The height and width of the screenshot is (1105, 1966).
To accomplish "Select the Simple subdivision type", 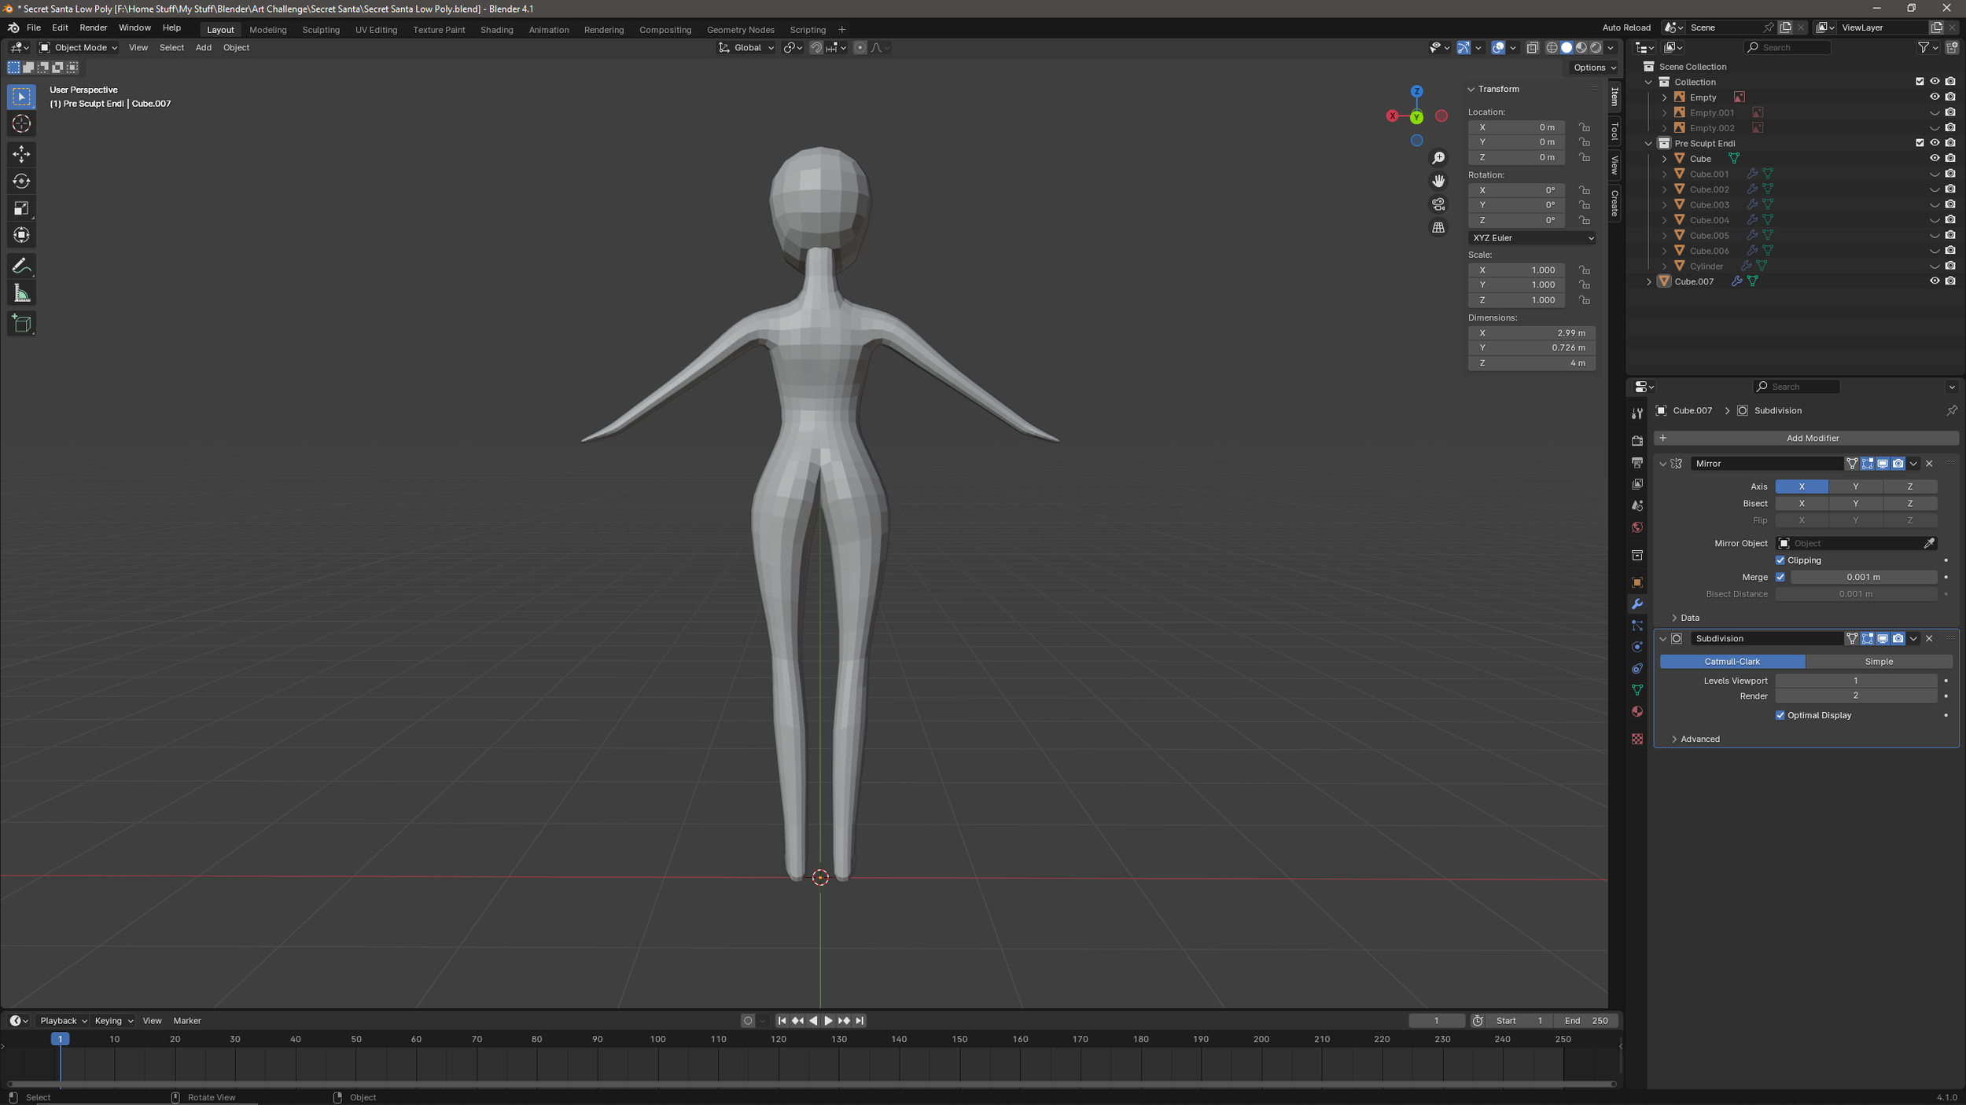I will 1878,662.
